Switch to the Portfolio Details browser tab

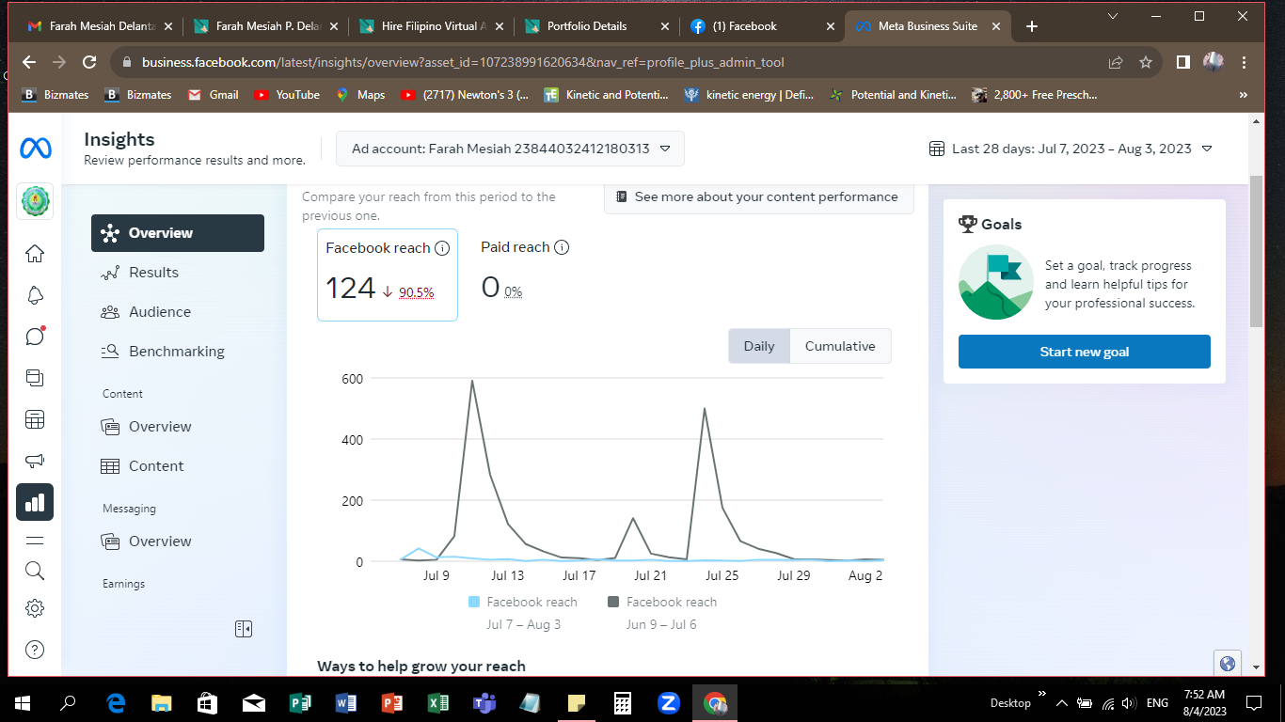click(596, 26)
